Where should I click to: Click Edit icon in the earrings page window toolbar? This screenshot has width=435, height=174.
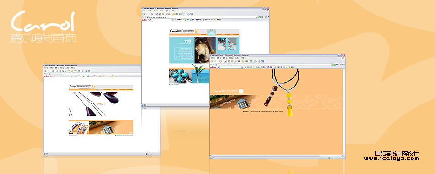[x=89, y=71]
